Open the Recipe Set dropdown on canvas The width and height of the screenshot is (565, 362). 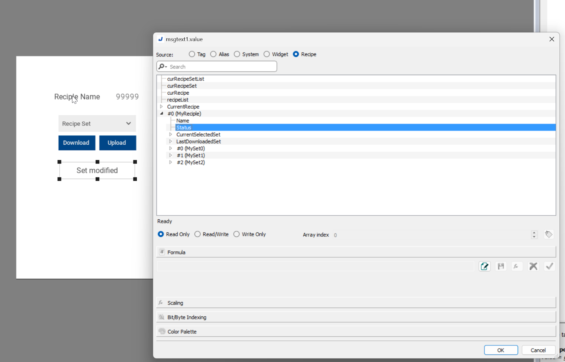97,123
